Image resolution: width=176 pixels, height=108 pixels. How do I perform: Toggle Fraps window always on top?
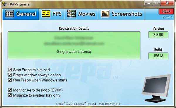coord(10,75)
